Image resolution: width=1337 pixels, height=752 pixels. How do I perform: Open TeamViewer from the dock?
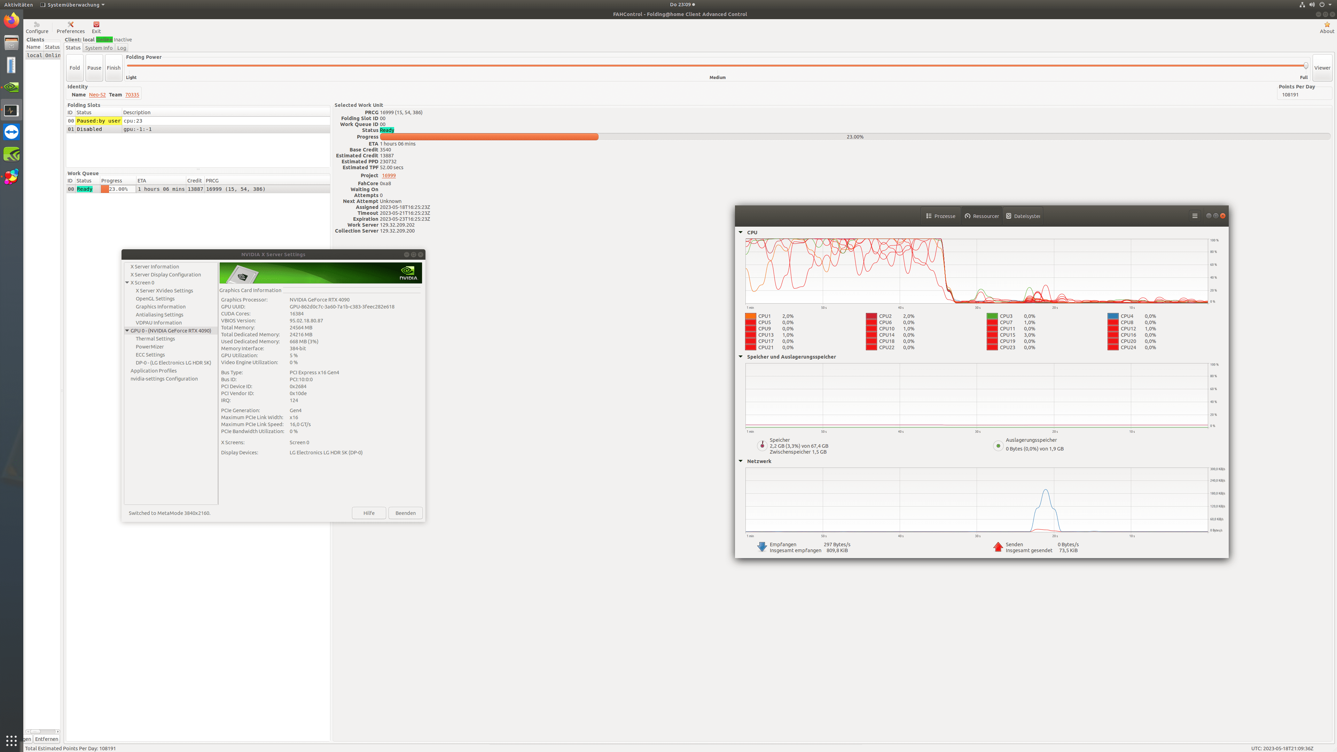[11, 132]
